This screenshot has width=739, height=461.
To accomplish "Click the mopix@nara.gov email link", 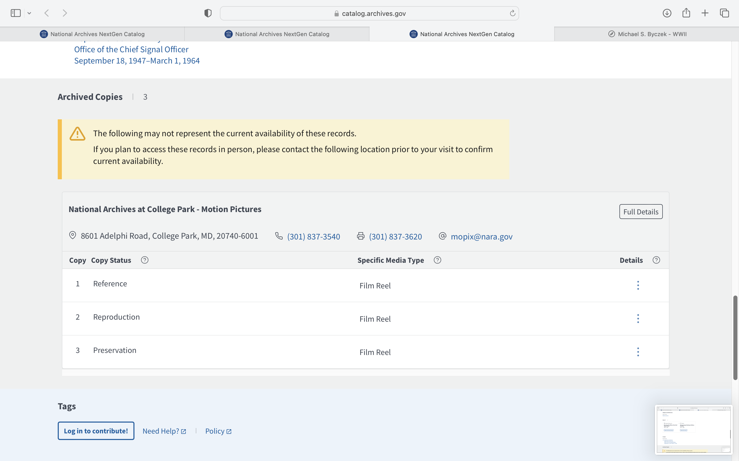I will (481, 237).
